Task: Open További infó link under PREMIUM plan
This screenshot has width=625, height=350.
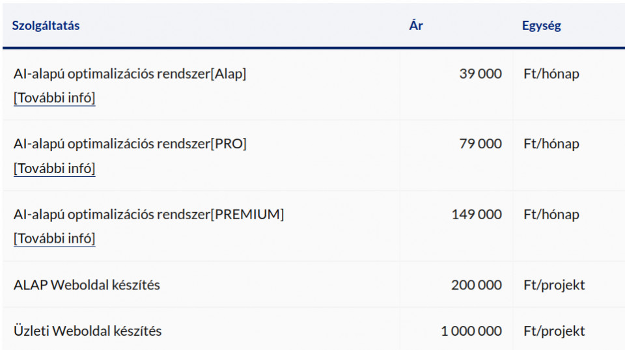Action: pyautogui.click(x=54, y=239)
